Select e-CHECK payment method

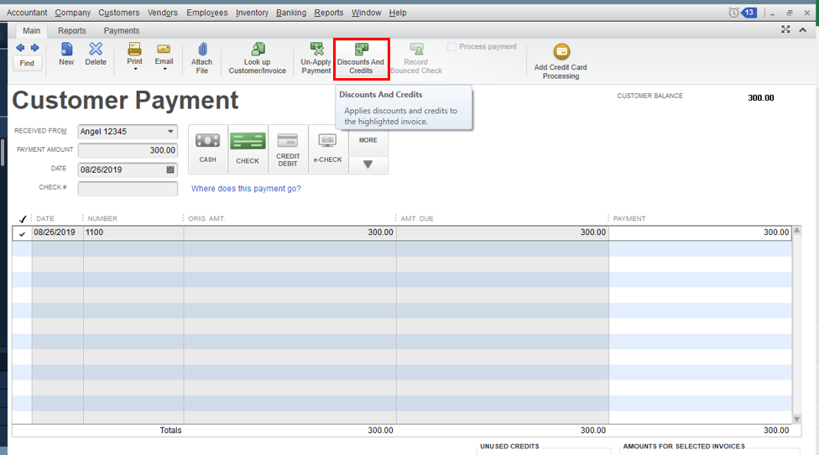coord(327,149)
